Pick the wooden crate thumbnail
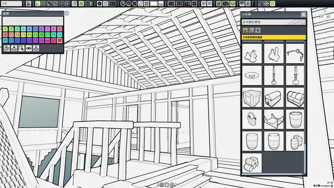The image size is (334, 188). click(x=252, y=98)
